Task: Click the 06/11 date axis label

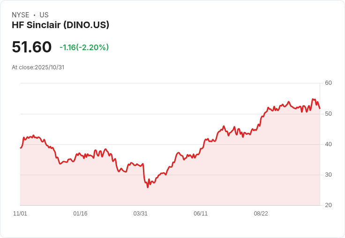Action: coord(201,214)
